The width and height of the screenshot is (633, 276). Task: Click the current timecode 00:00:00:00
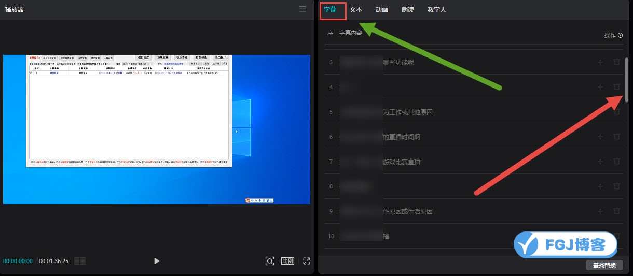18,261
